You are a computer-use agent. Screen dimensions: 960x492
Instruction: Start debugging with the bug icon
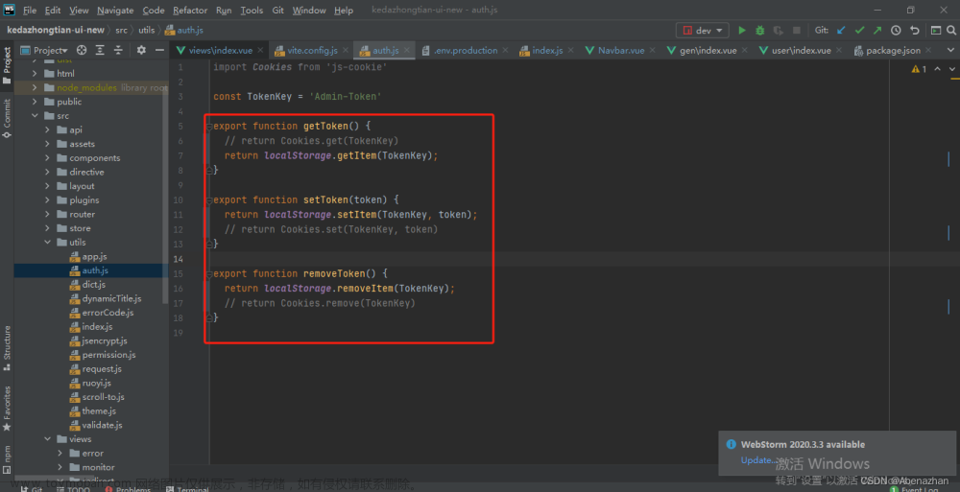pyautogui.click(x=759, y=30)
